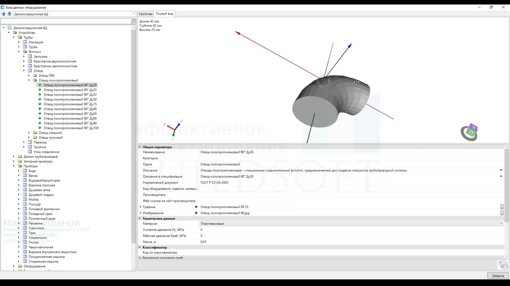This screenshot has width=510, height=286.
Task: Click the browse button in Изображение row
Action: tap(502, 213)
